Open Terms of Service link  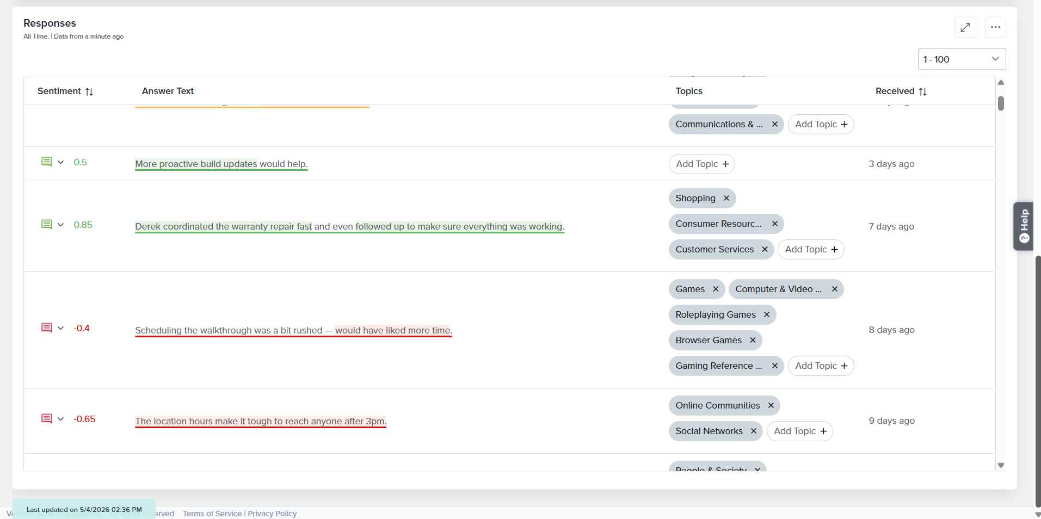pos(212,514)
